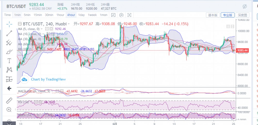Select the brush drawing tool
Screen dimensions: 258x125
9,52
